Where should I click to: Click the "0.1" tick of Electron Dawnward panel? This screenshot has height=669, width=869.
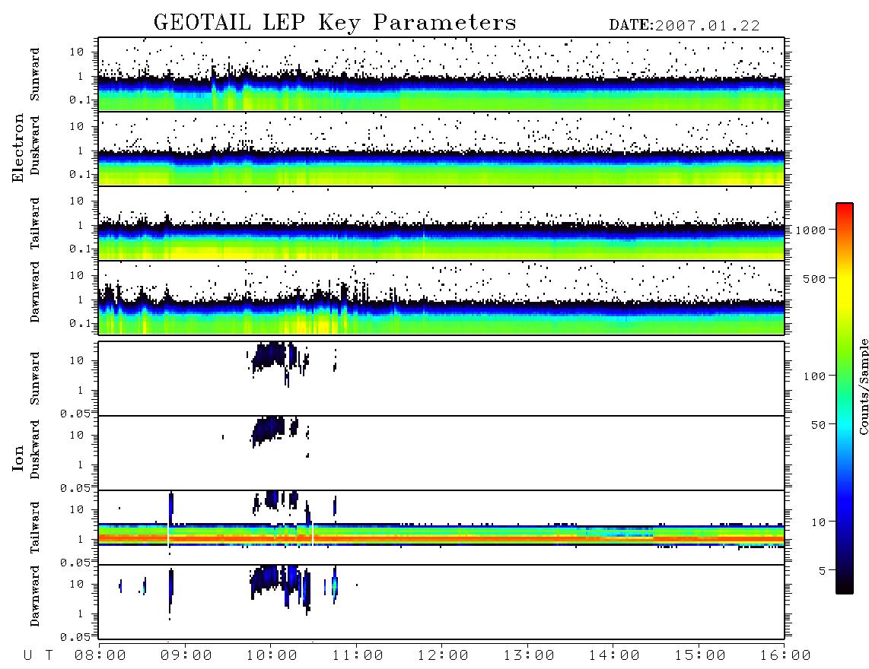pos(80,323)
